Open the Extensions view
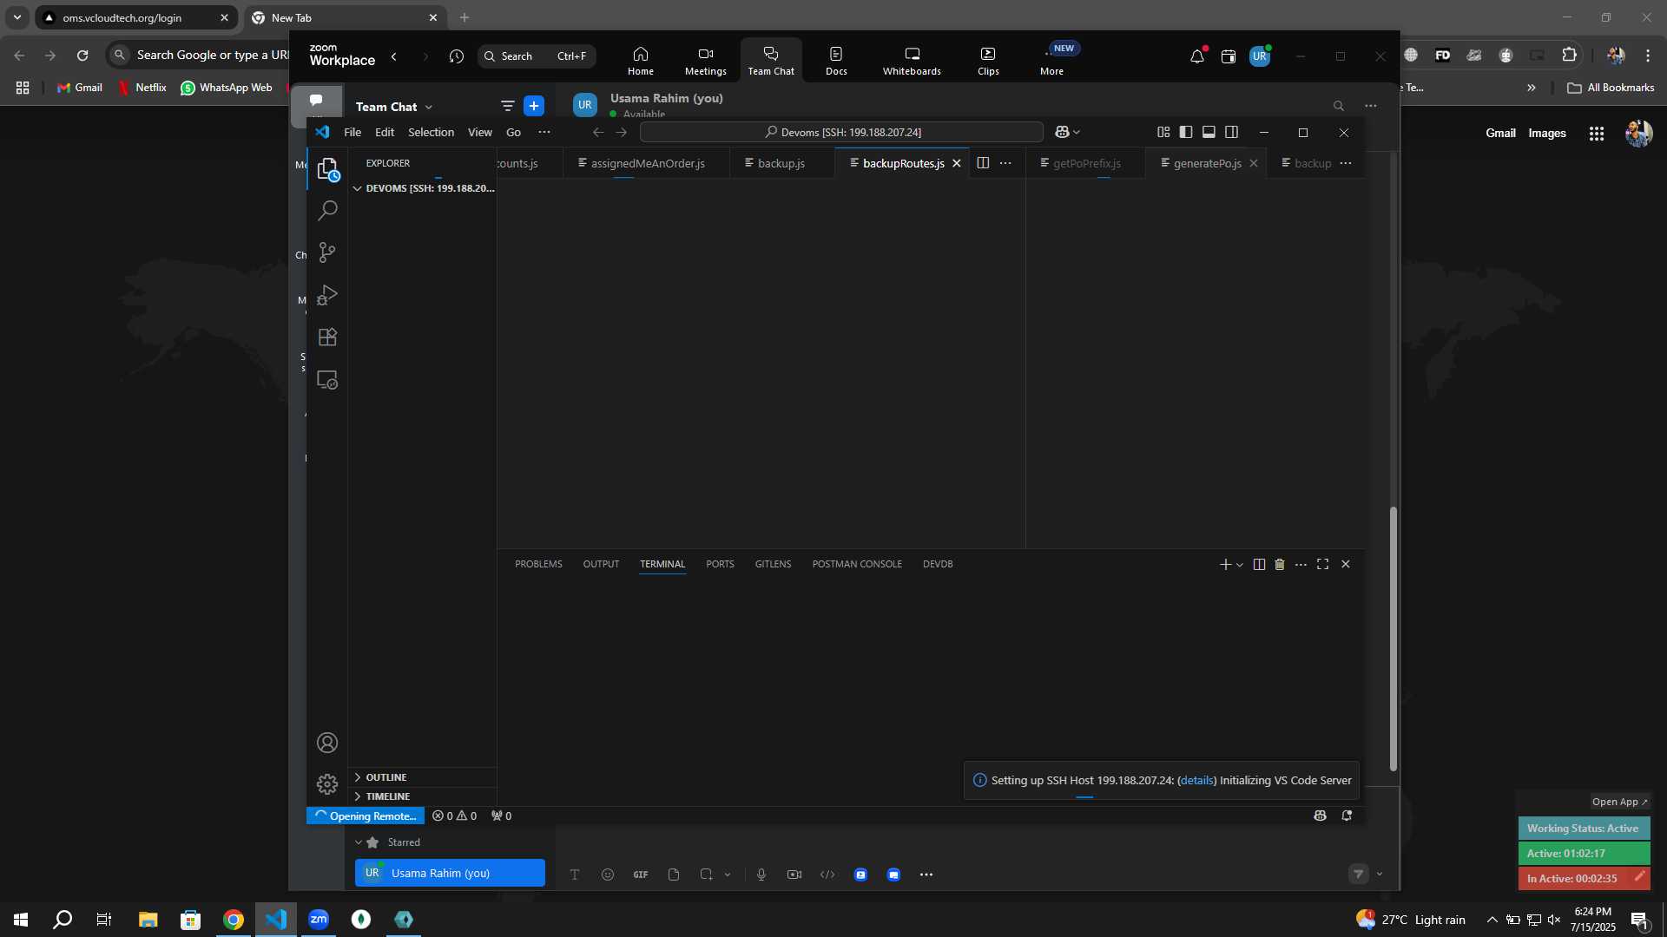 (327, 337)
